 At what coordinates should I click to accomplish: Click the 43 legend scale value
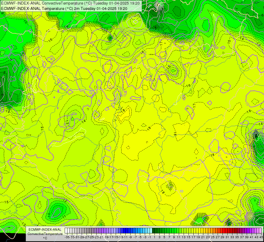(256, 237)
